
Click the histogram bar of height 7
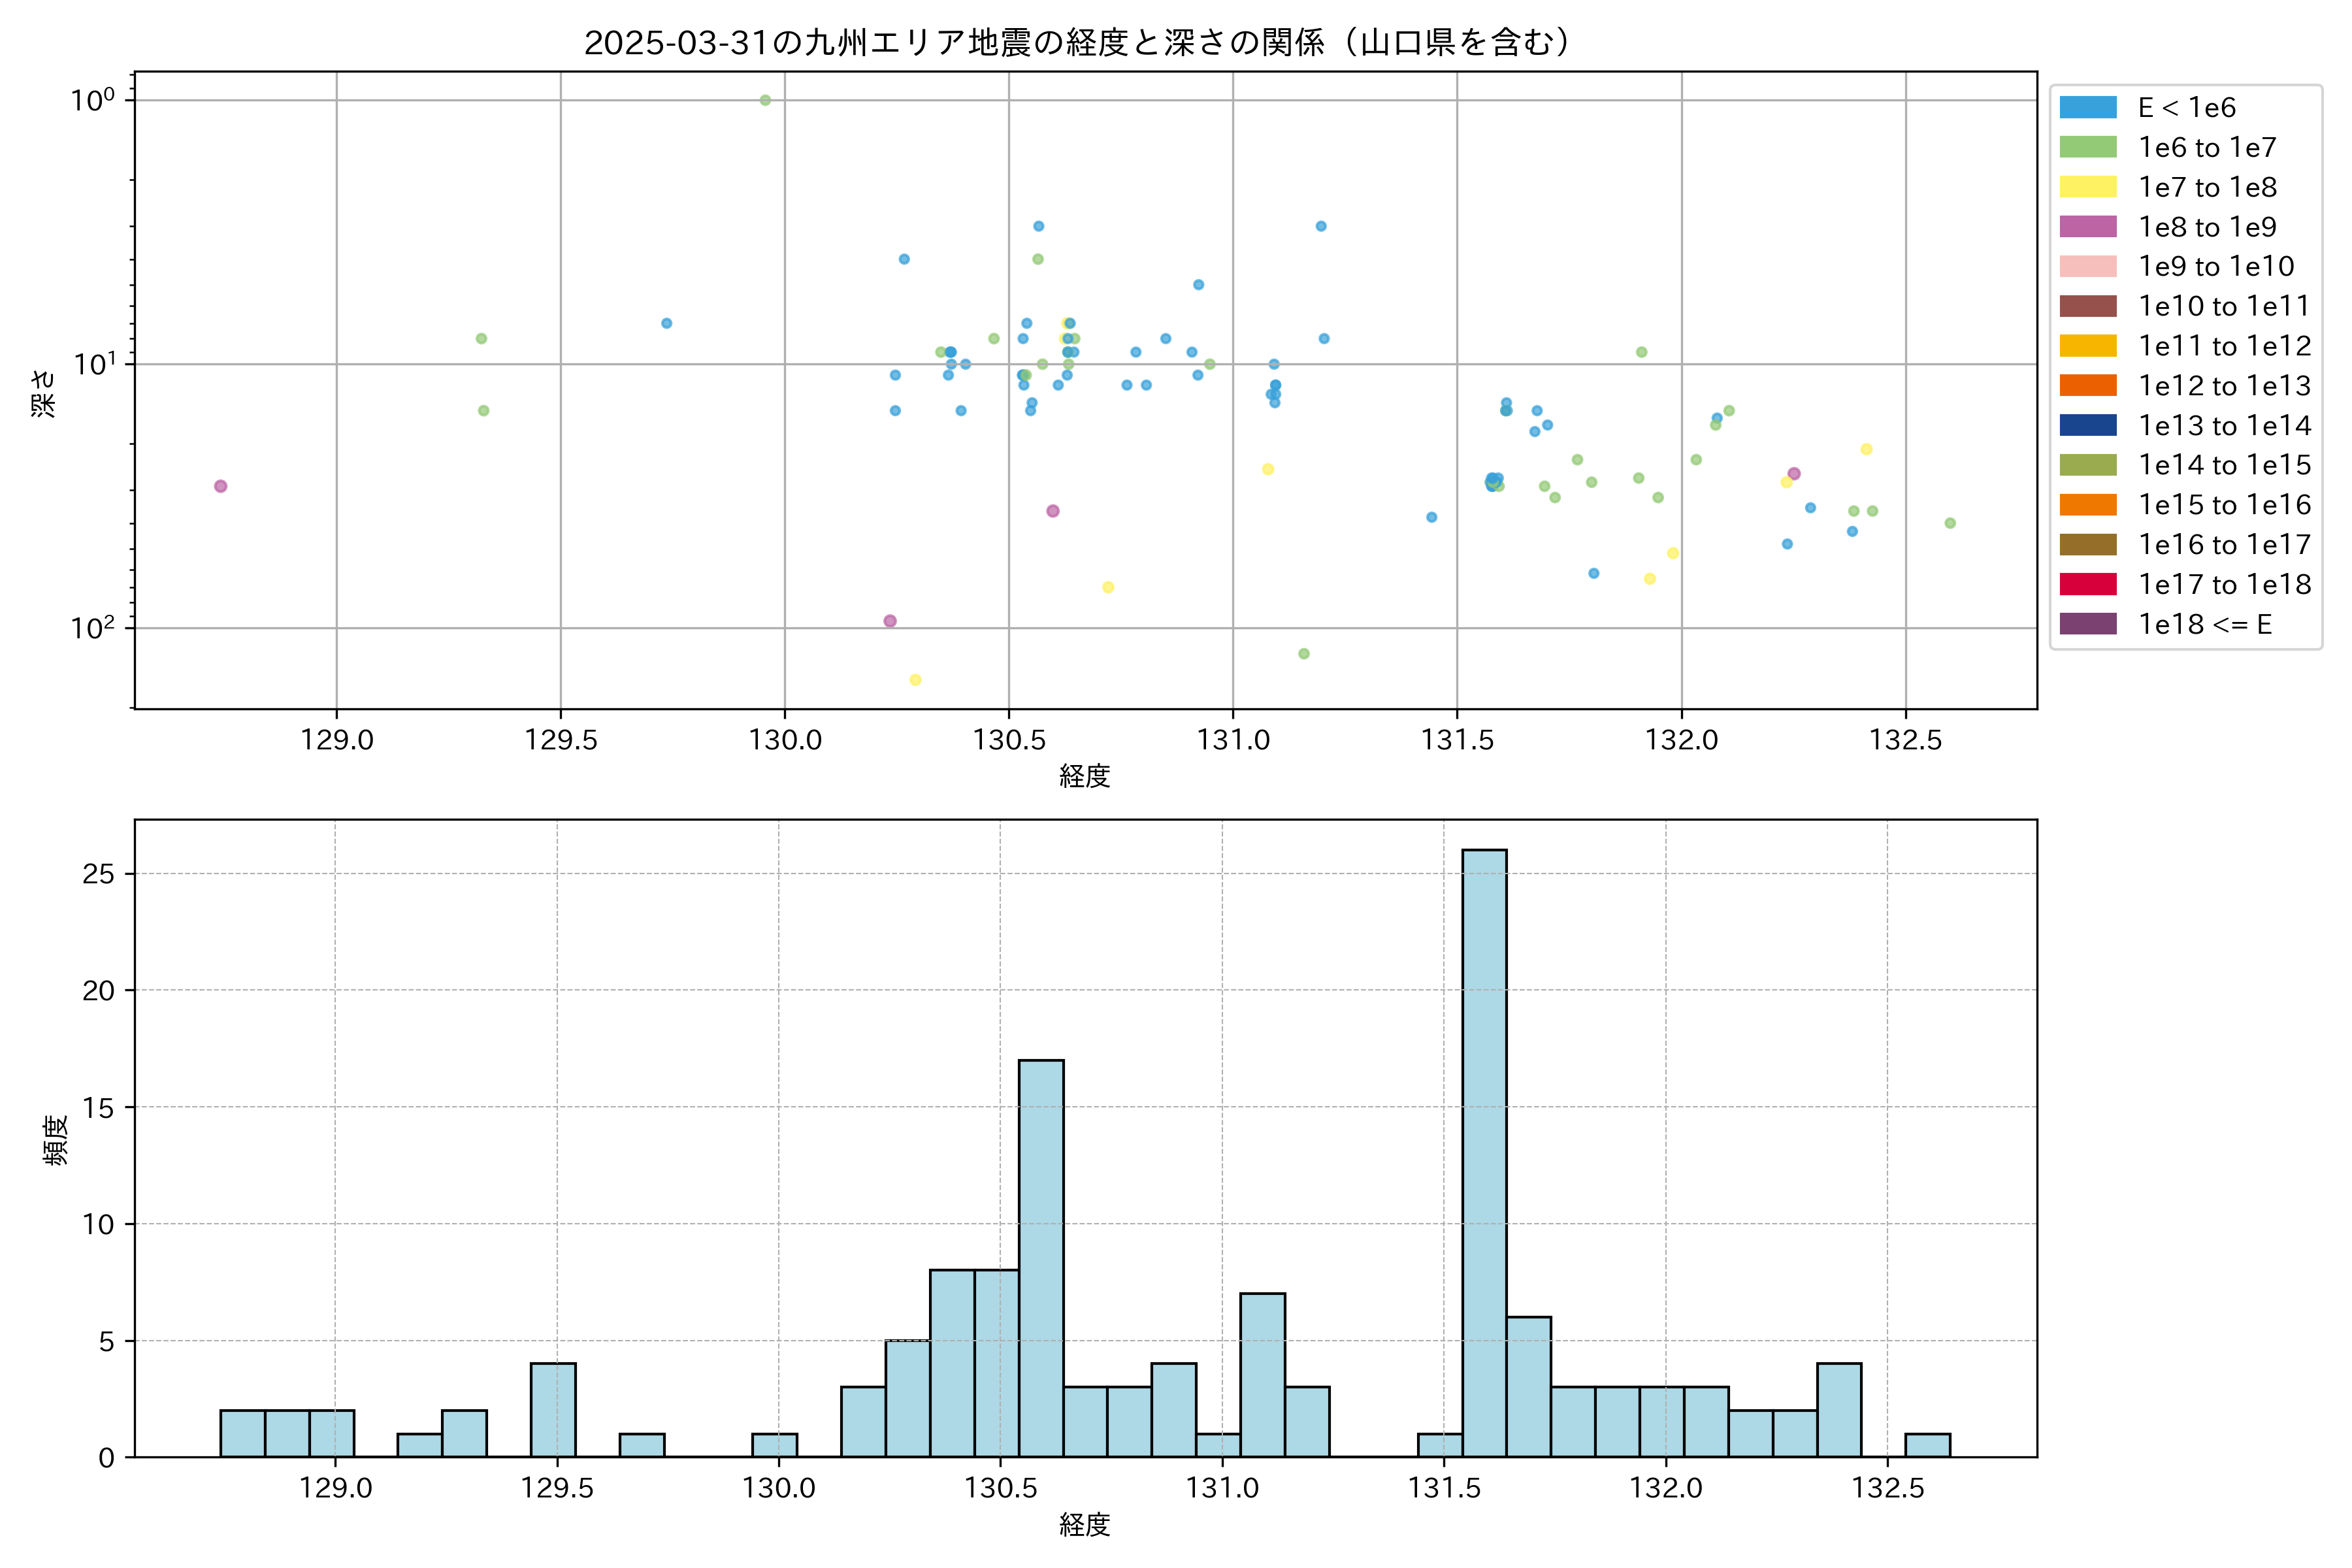point(1262,1375)
